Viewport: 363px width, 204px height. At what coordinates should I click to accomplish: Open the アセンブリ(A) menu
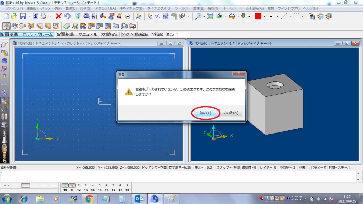click(x=105, y=8)
